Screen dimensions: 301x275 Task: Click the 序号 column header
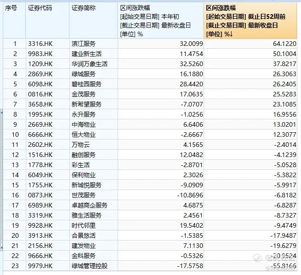click(14, 20)
